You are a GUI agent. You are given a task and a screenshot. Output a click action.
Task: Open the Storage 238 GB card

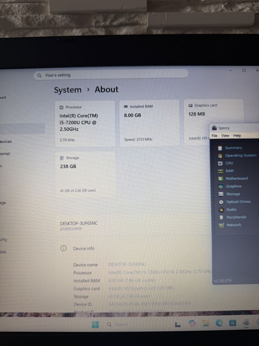(x=85, y=174)
